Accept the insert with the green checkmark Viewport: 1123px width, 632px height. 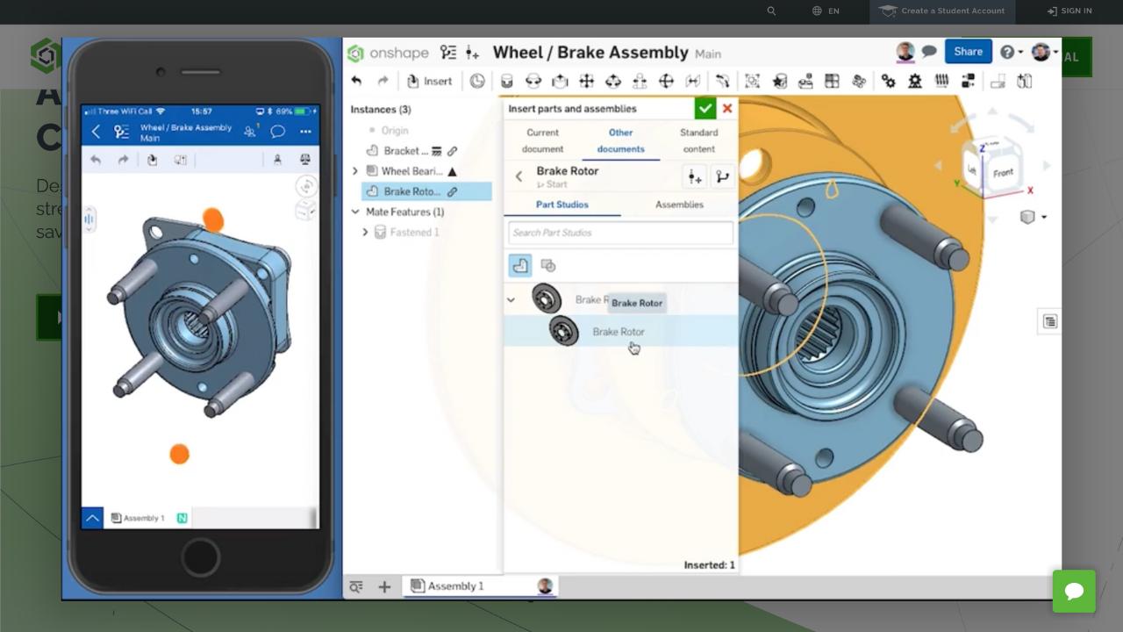click(x=705, y=108)
